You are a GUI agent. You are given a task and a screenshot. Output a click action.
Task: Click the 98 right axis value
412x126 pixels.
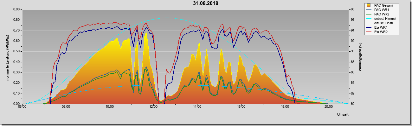[353, 9]
